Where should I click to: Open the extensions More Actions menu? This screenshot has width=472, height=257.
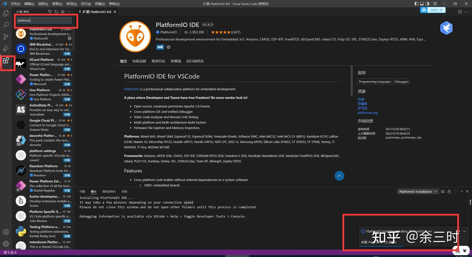coord(69,11)
